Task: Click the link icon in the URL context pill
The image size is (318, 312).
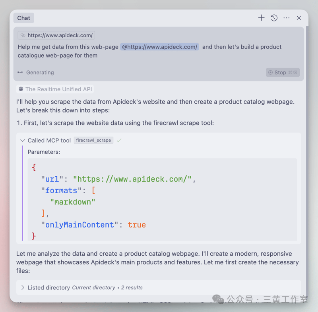Action: click(x=23, y=35)
